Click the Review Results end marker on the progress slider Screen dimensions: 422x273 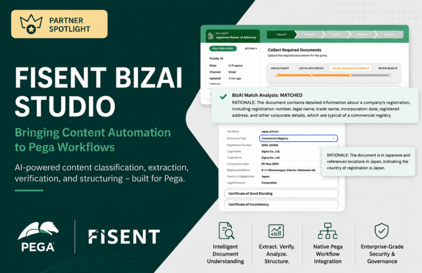pos(389,75)
